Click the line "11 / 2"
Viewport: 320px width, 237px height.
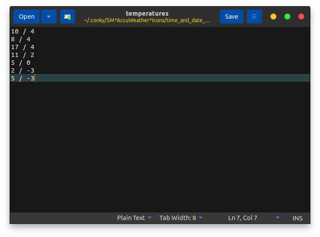[x=23, y=55]
